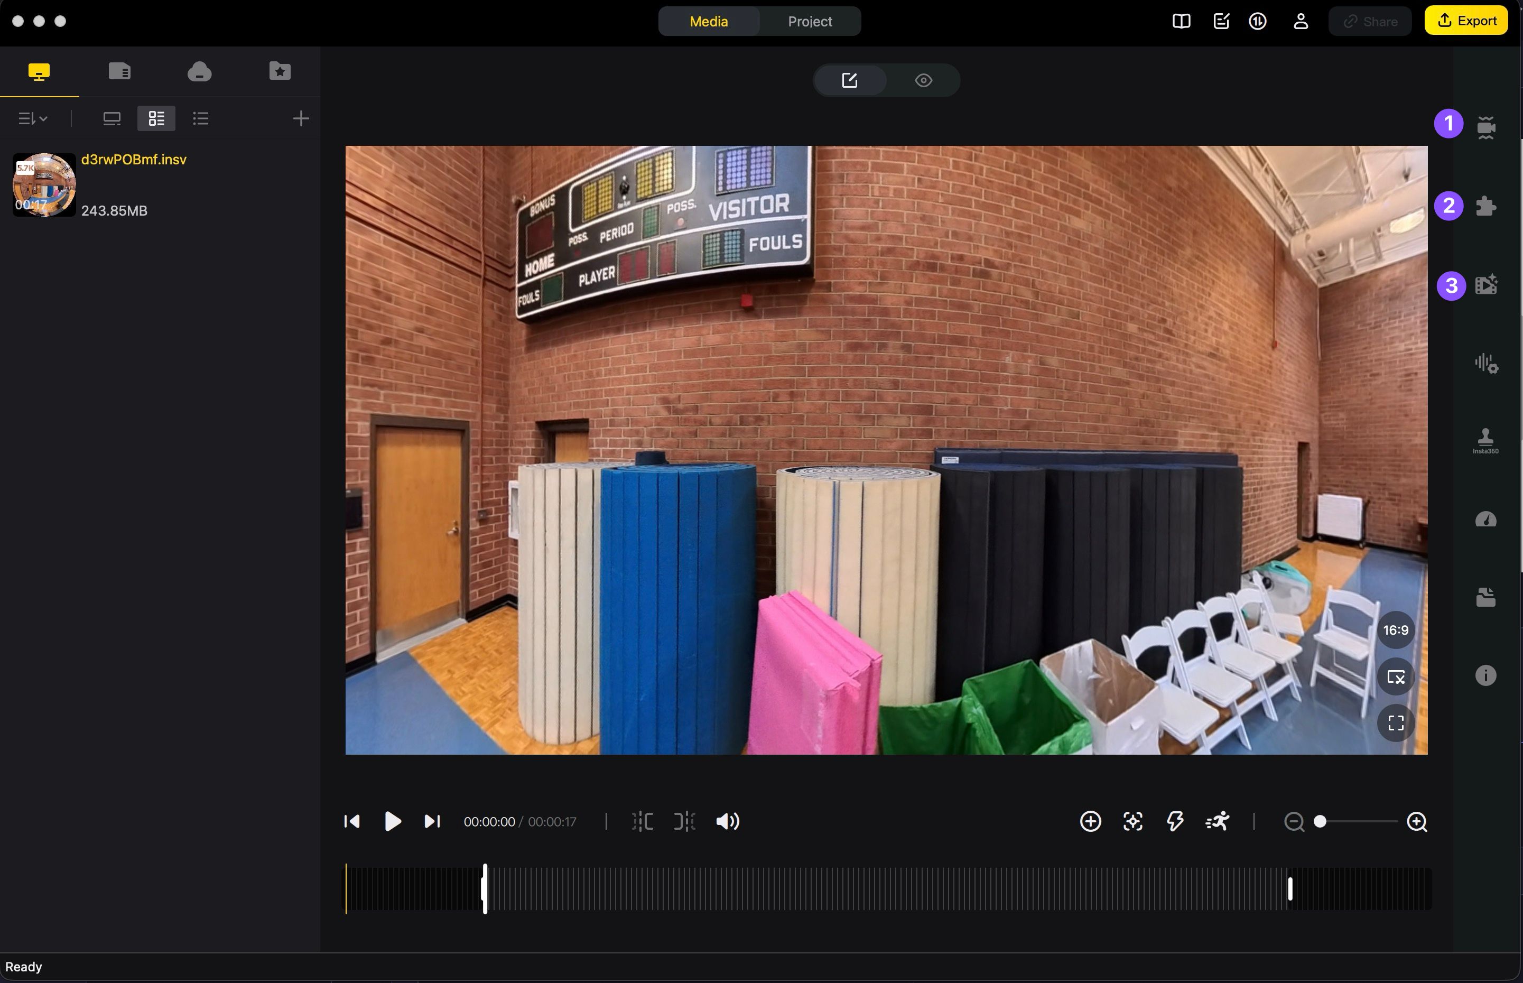Open the speedometer dashboard panel
Screen dimensions: 1523x983
1485,520
